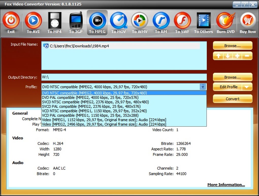Click the 44100 sampling rate value
Screen dimensions: 259x196
[x=181, y=174]
